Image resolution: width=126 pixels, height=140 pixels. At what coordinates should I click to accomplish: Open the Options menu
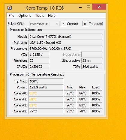pos(25,16)
